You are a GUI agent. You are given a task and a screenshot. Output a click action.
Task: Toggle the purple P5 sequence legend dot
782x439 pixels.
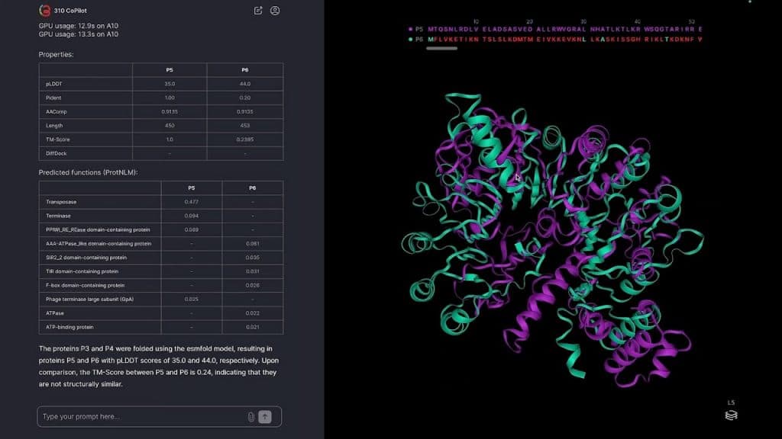click(410, 29)
